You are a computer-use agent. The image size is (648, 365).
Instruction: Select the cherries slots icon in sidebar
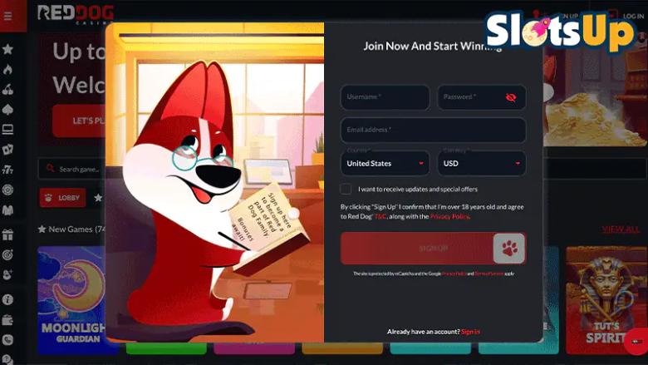click(8, 90)
